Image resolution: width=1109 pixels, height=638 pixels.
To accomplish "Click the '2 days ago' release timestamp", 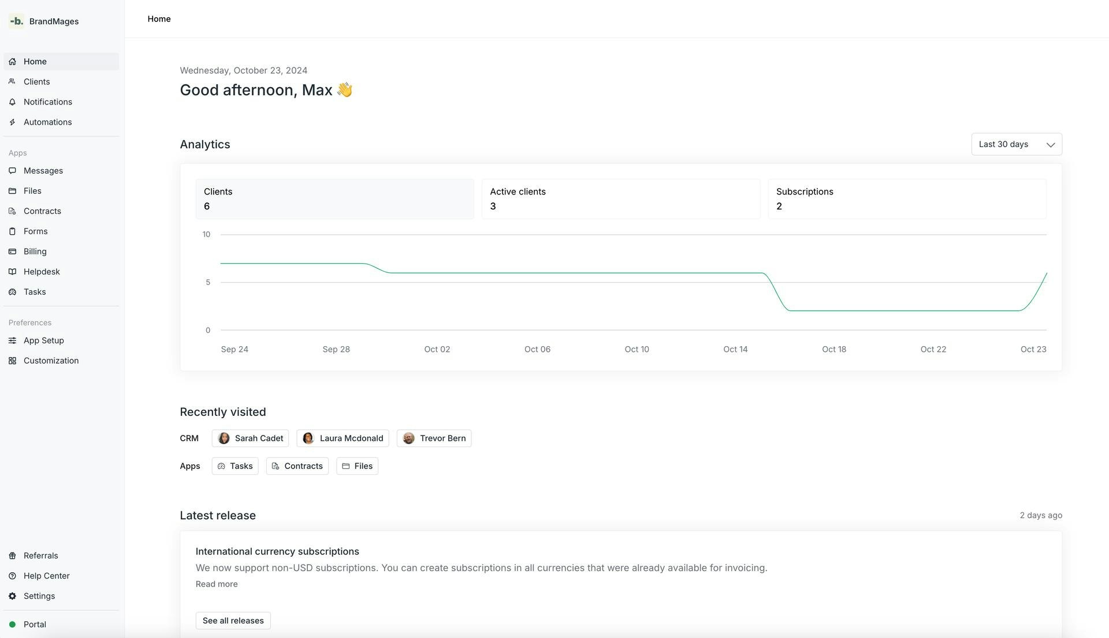I will (x=1041, y=516).
